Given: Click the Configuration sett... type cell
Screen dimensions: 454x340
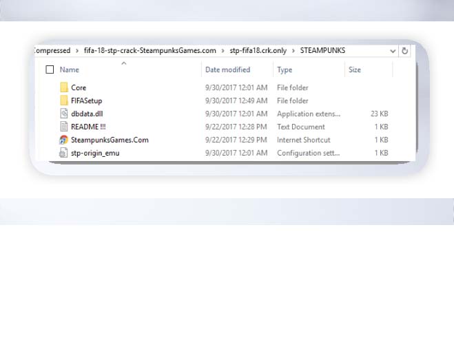Looking at the screenshot, I should click(x=309, y=153).
